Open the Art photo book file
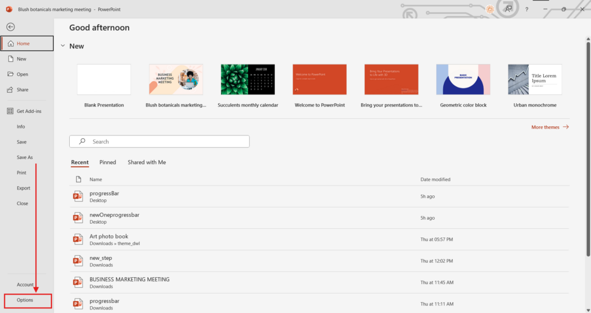The width and height of the screenshot is (591, 313). tap(109, 236)
